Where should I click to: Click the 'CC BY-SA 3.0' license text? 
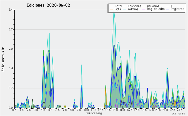pyautogui.click(x=178, y=113)
